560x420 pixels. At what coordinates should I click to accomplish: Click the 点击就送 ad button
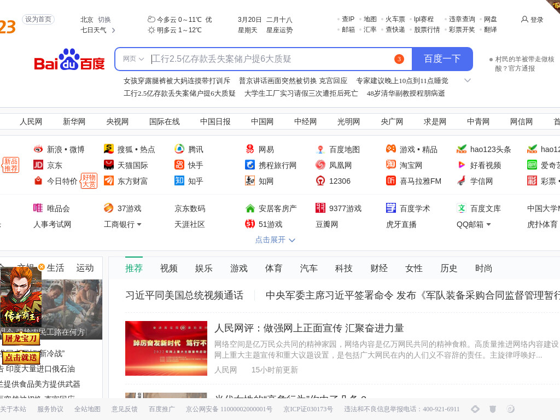click(21, 358)
